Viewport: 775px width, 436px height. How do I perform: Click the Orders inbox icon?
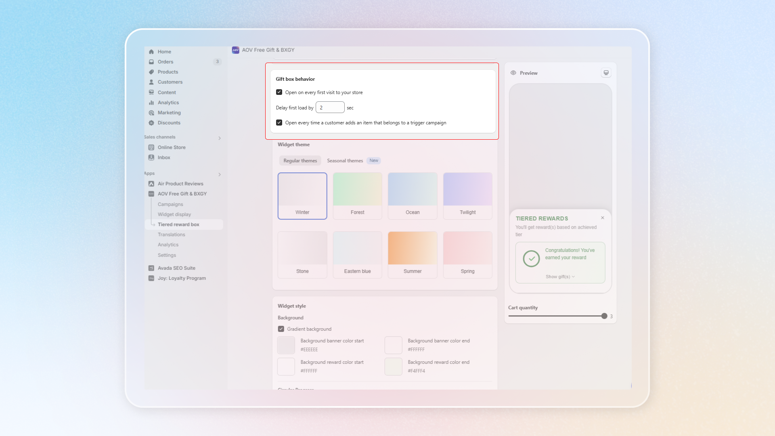click(x=151, y=62)
